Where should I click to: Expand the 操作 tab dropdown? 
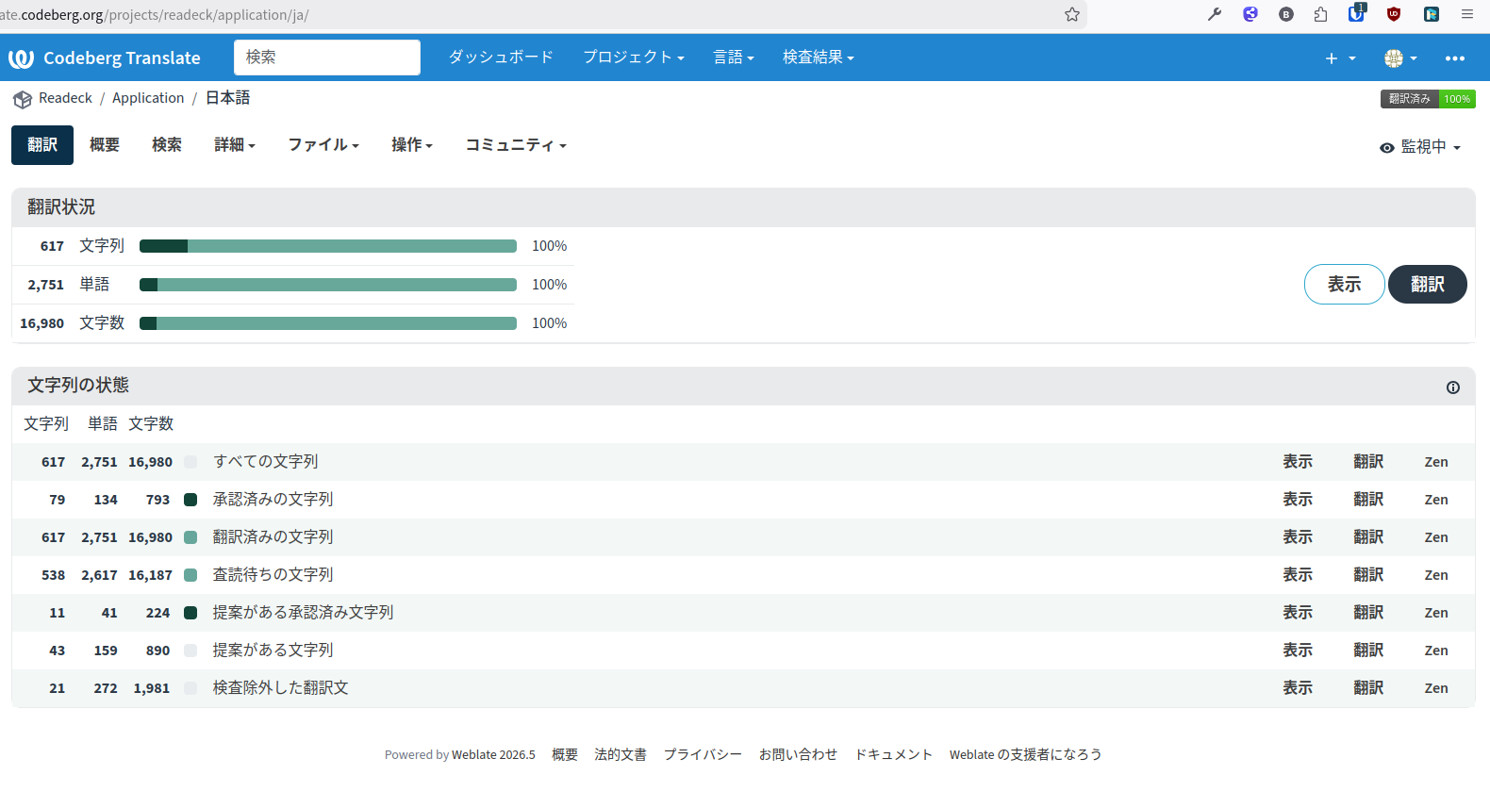(x=412, y=145)
